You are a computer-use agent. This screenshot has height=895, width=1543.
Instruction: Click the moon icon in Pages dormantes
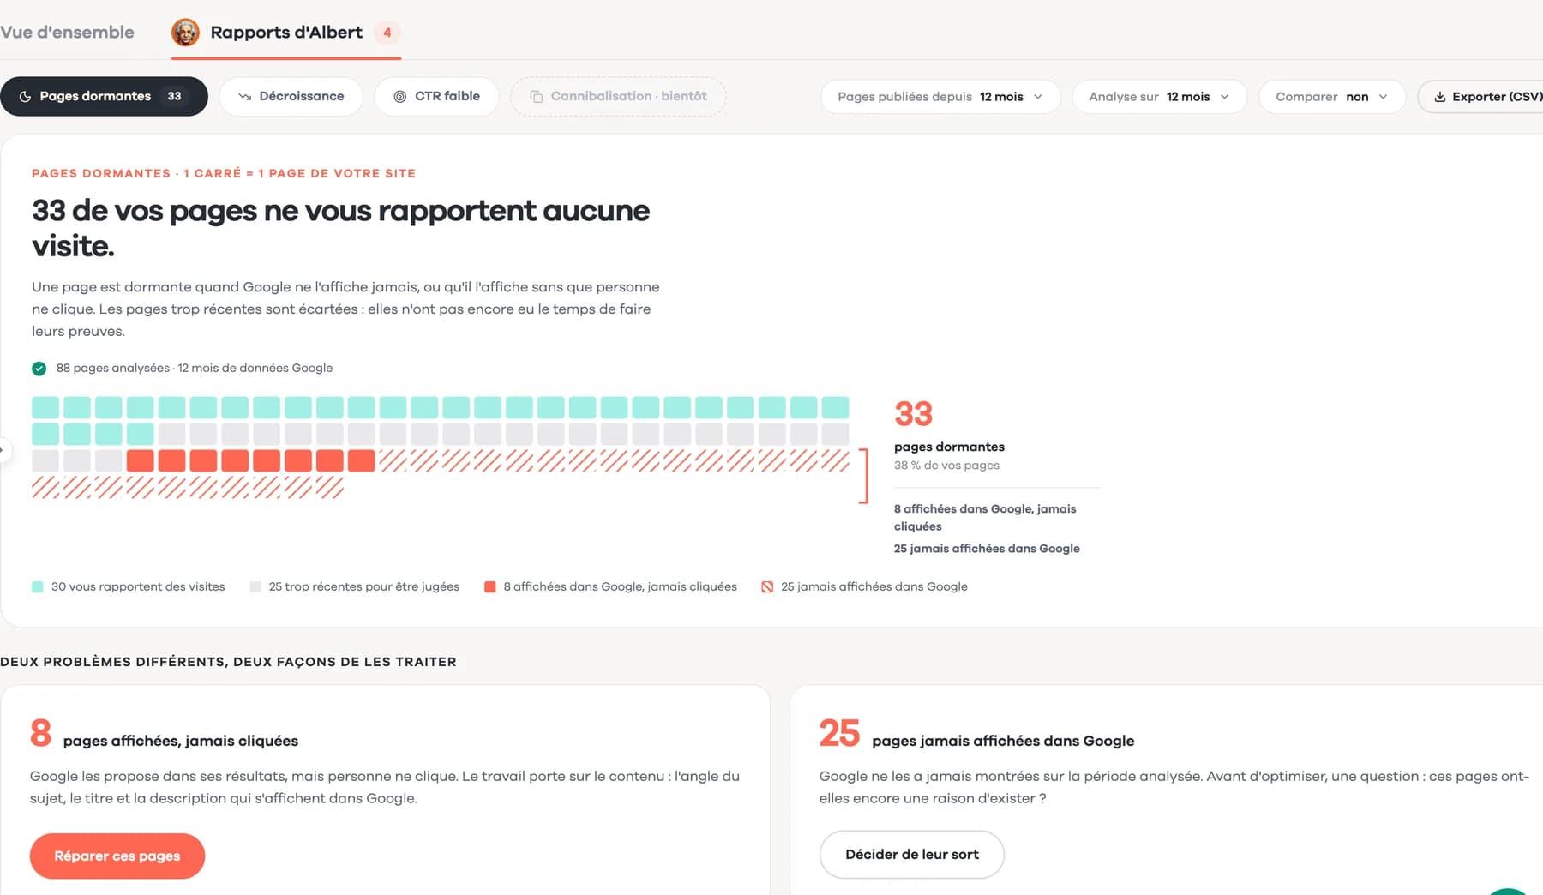coord(25,97)
